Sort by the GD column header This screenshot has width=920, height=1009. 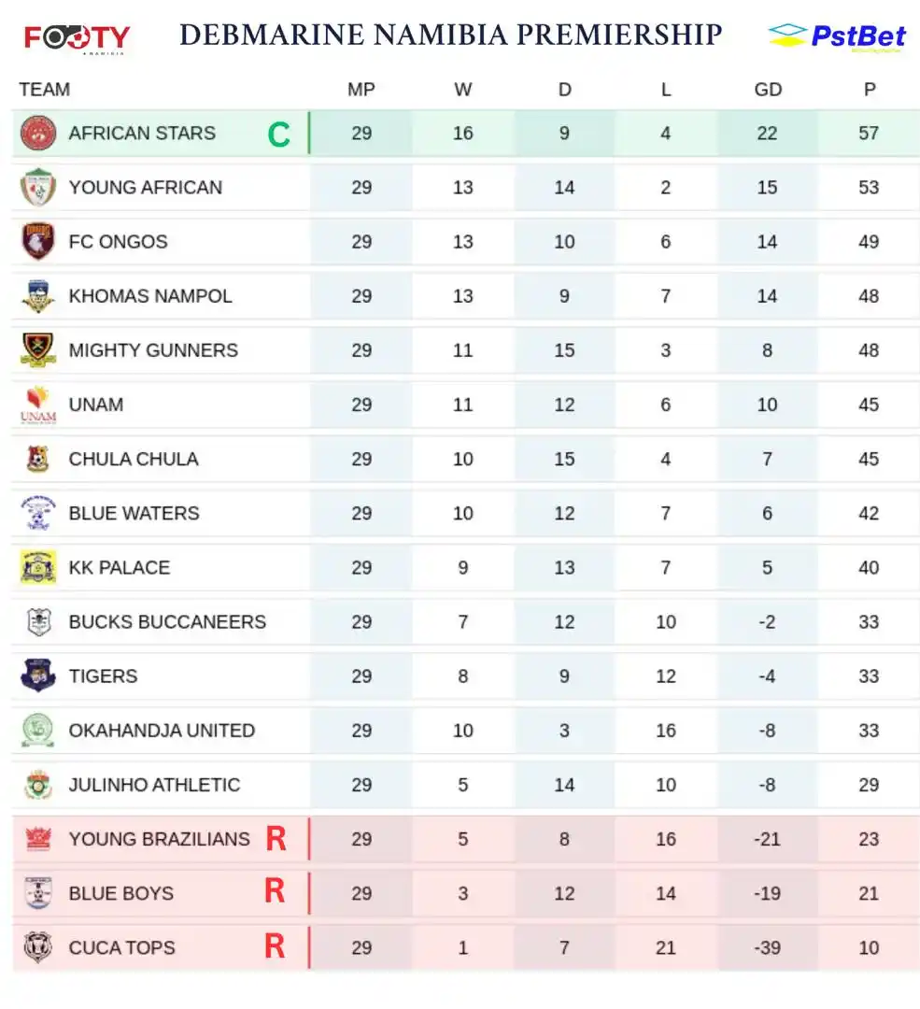click(768, 90)
